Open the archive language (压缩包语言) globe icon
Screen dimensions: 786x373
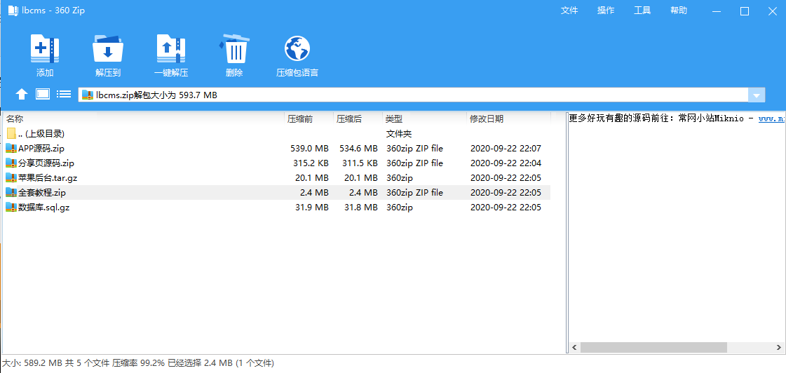pyautogui.click(x=297, y=48)
